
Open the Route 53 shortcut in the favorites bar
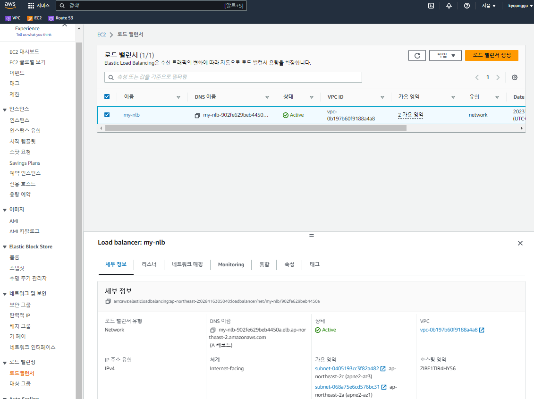[x=60, y=18]
